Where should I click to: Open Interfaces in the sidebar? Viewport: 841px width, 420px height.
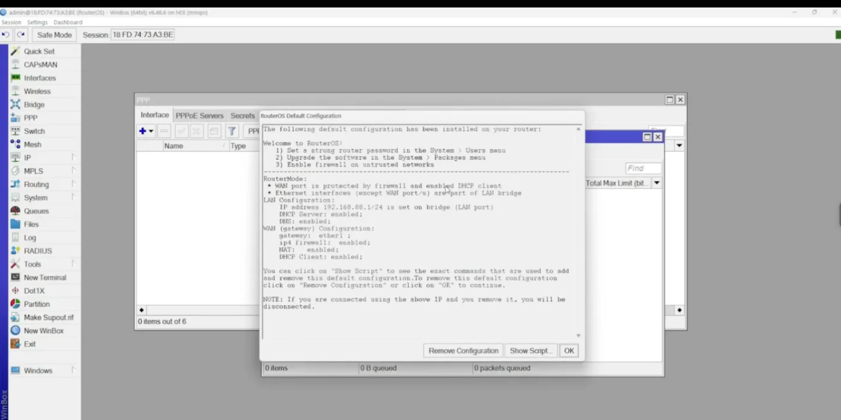[x=40, y=78]
